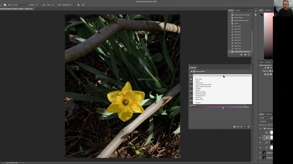Image resolution: width=293 pixels, height=164 pixels.
Task: Click the History panel scrollbar
Action: coord(252,41)
